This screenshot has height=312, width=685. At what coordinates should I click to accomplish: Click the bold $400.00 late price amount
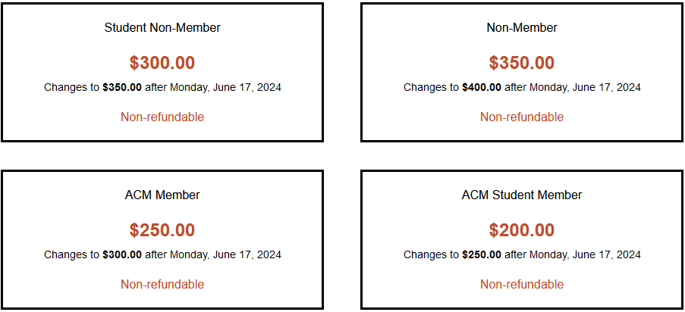coord(482,87)
